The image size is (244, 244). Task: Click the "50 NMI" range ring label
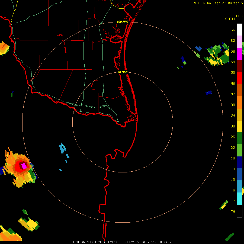point(123,72)
